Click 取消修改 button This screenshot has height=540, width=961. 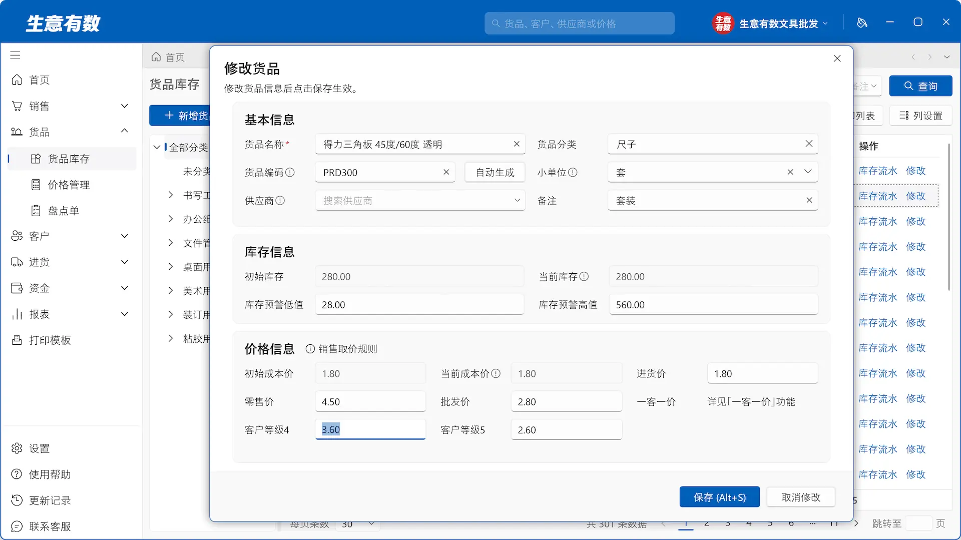coord(801,497)
